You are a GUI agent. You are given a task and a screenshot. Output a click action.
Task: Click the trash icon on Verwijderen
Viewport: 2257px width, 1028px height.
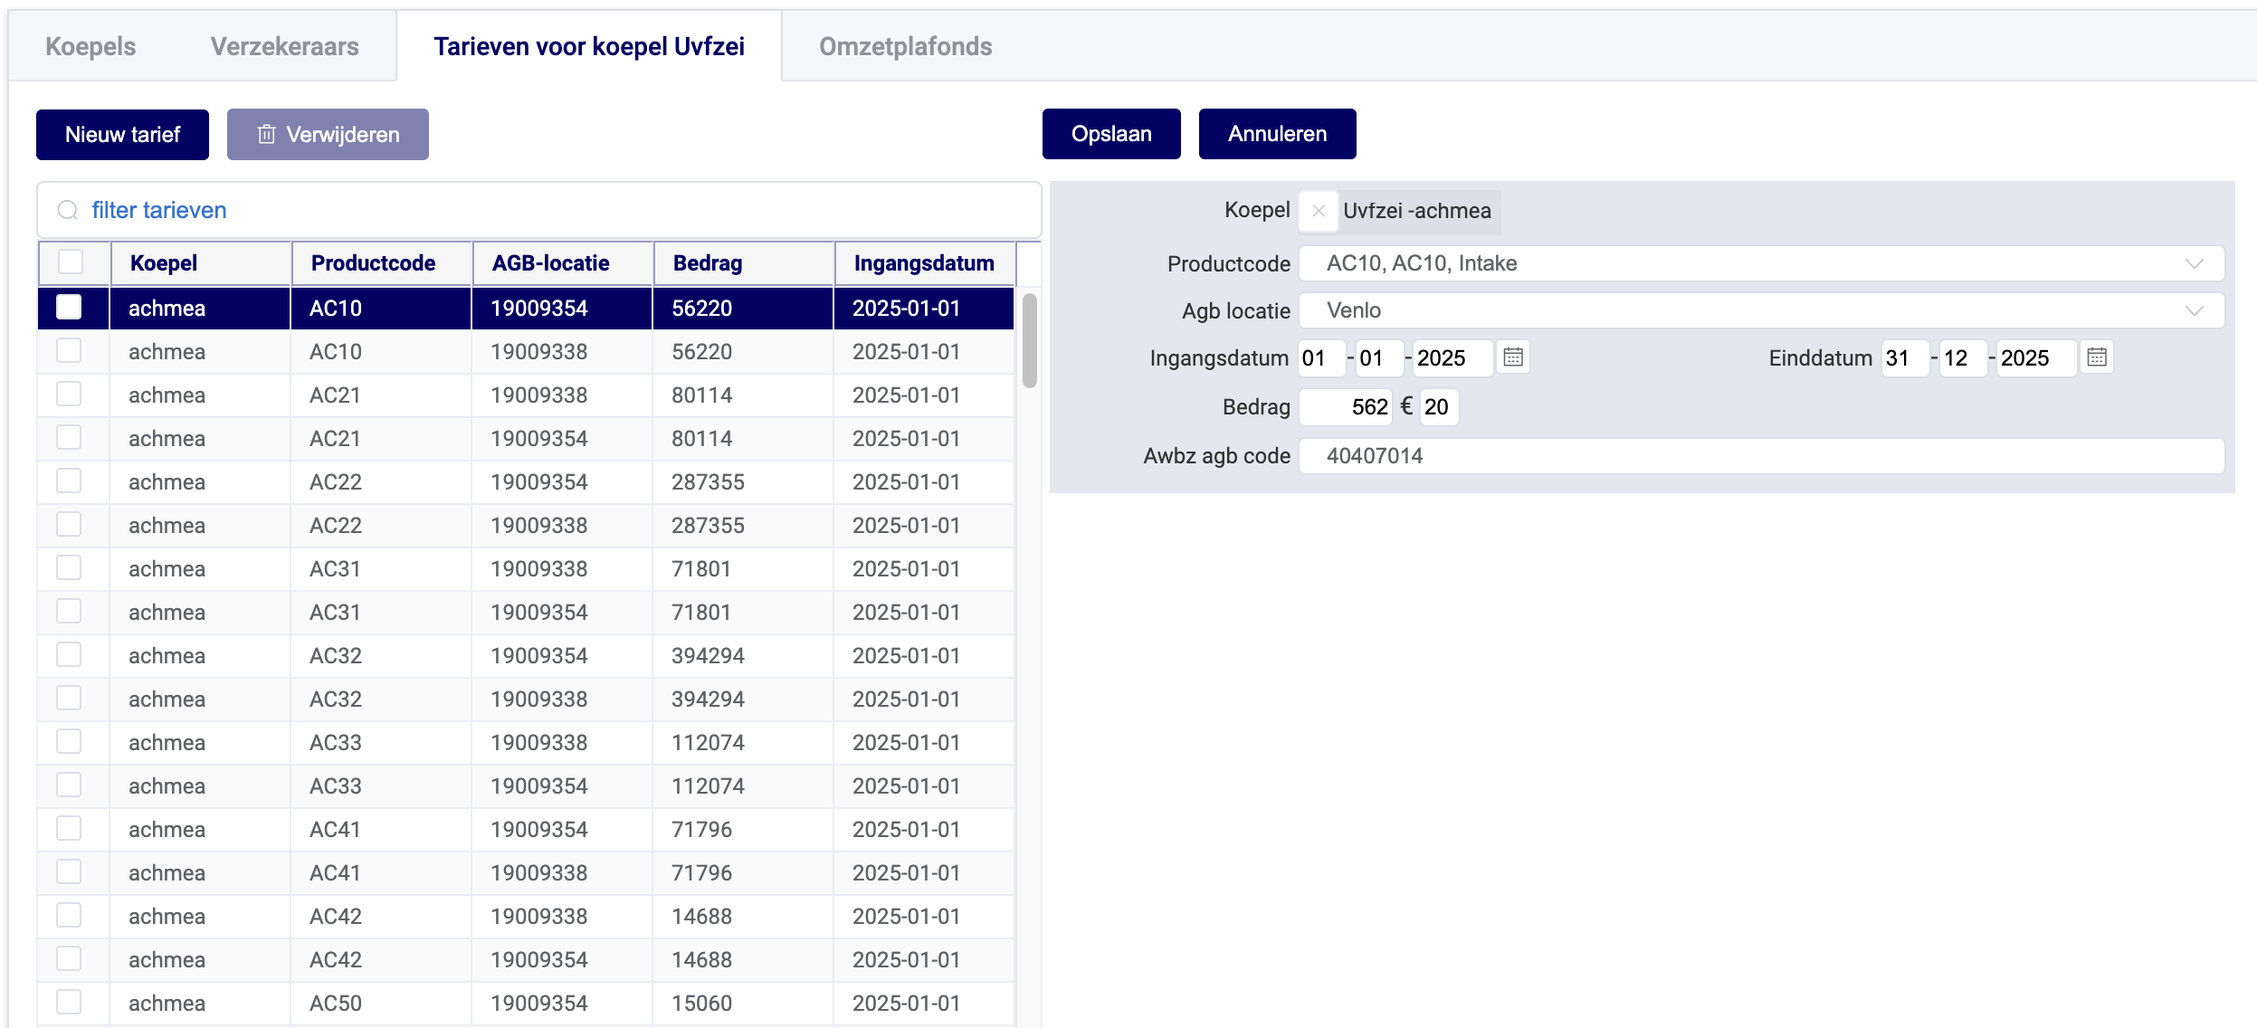tap(266, 135)
